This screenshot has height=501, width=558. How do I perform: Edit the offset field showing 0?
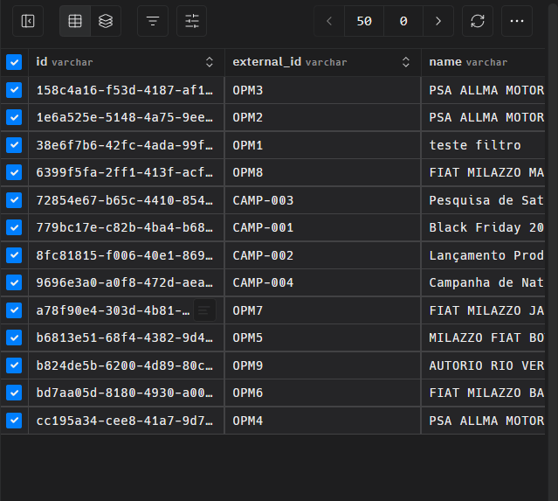click(x=403, y=21)
